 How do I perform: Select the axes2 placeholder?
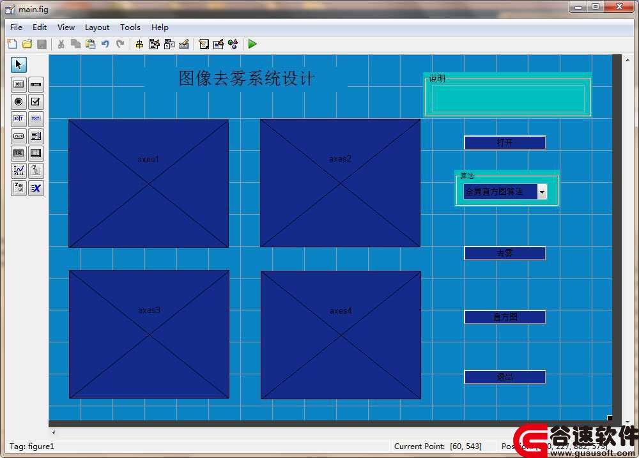pos(341,183)
